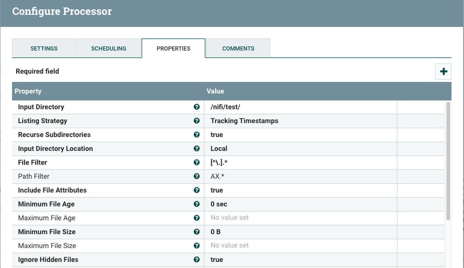
Task: Select the Properties tab
Action: (x=173, y=48)
